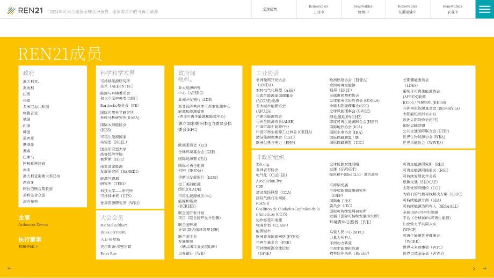Click Bariloche基金会 (FB) entry

coord(119,106)
